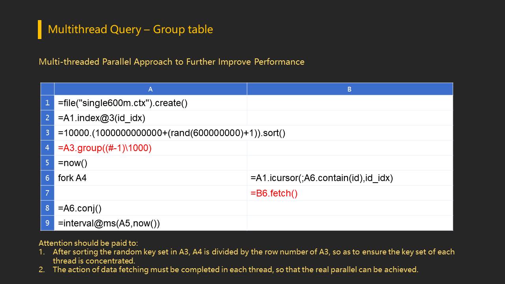Select row header 1
The height and width of the screenshot is (284, 505).
47,103
